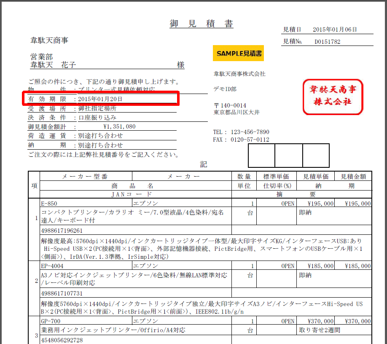Image resolution: width=387 pixels, height=344 pixels.
Task: Click the 御見積書 document title
Action: (x=202, y=24)
